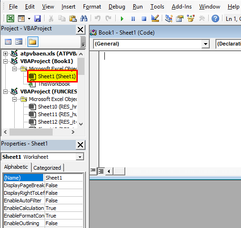Collapse FUNCRES Microsoft Excel Objects folder
Viewport: 241px width, 228px height.
click(x=14, y=99)
